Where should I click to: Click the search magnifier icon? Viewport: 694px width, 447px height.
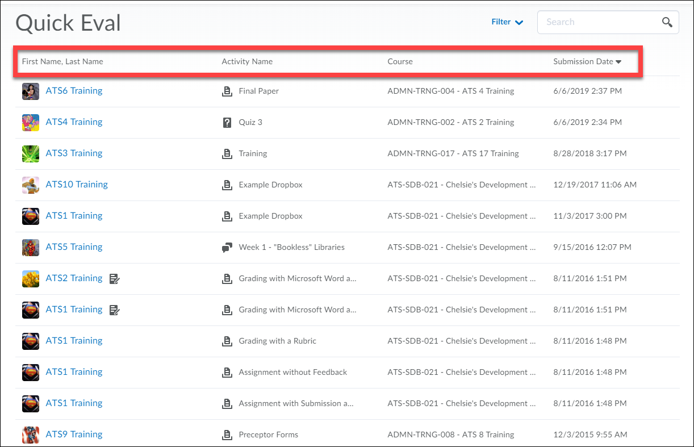[667, 22]
